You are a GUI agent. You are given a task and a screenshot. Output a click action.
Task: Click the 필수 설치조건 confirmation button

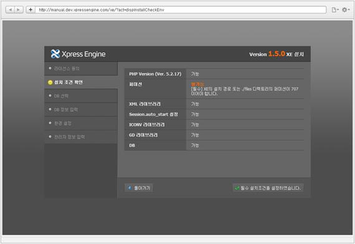[268, 188]
